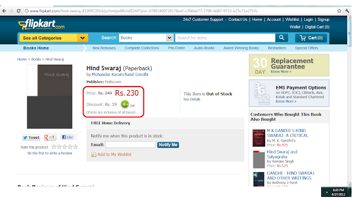Reload the page with refresh icon
This screenshot has width=352, height=198.
pyautogui.click(x=19, y=11)
